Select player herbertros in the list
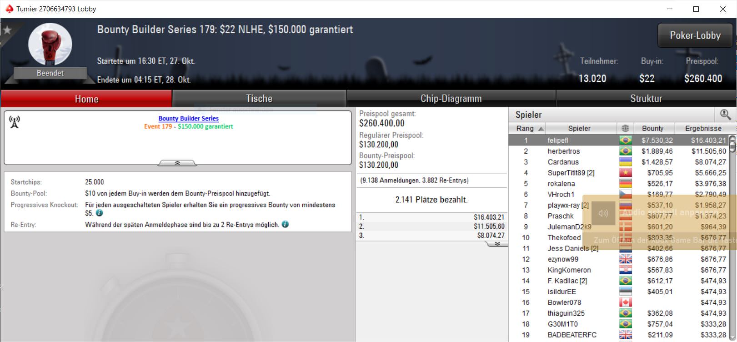737x342 pixels. tap(563, 151)
